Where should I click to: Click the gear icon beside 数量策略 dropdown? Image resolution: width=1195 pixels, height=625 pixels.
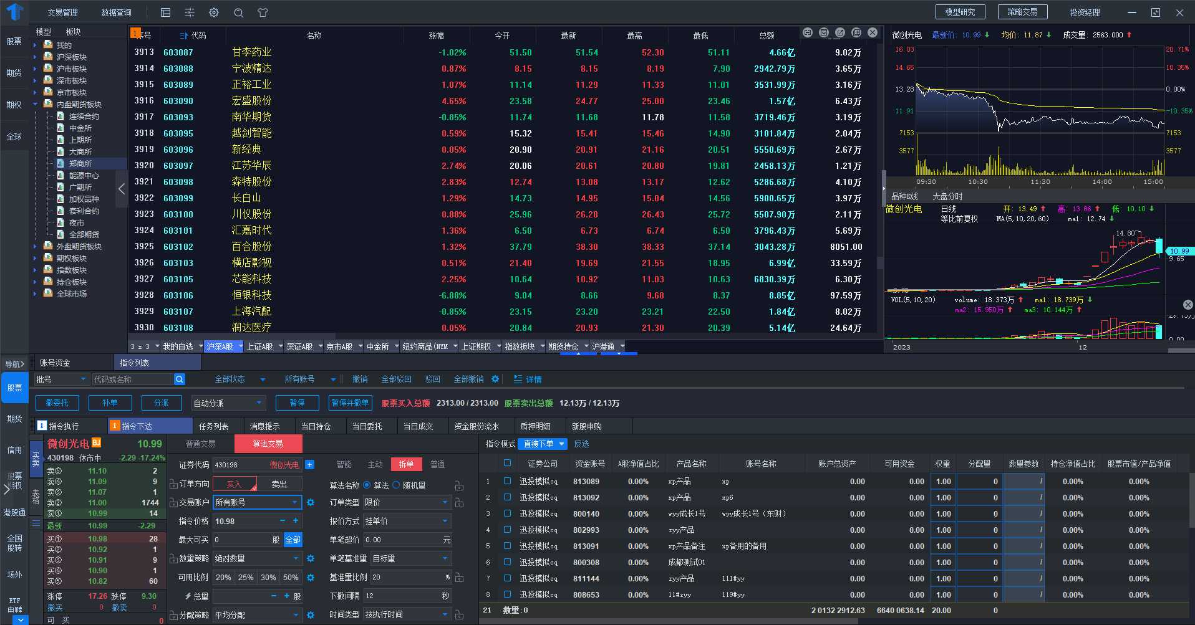[x=311, y=558]
